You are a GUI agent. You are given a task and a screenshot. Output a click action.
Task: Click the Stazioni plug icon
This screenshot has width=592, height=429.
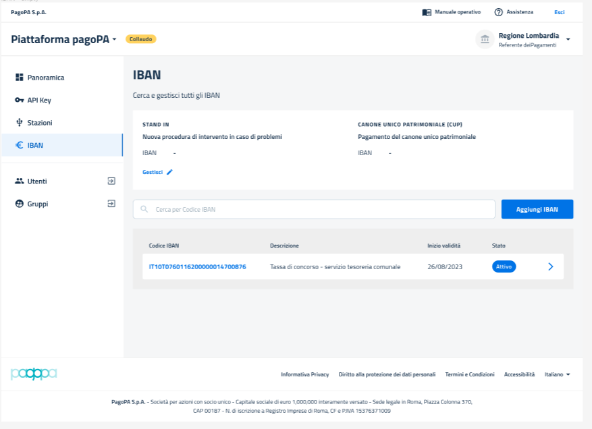pyautogui.click(x=19, y=123)
